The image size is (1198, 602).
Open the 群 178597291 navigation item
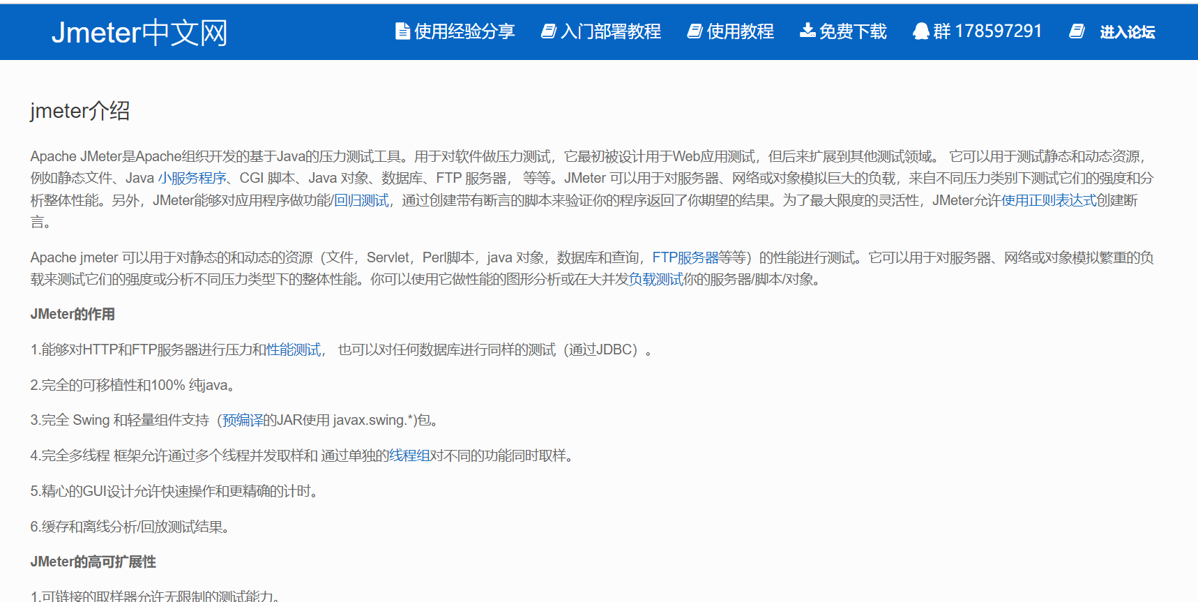click(x=987, y=31)
